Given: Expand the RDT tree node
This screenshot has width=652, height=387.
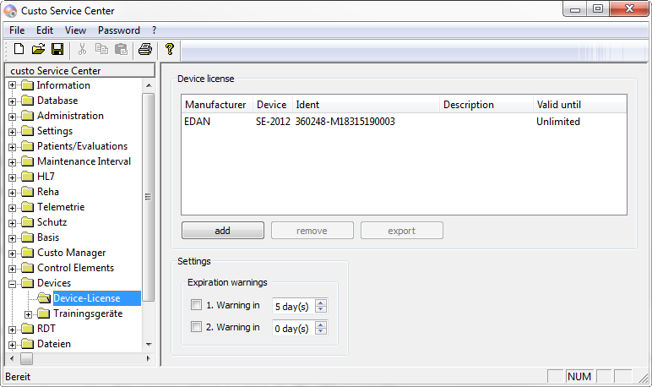Looking at the screenshot, I should (12, 330).
